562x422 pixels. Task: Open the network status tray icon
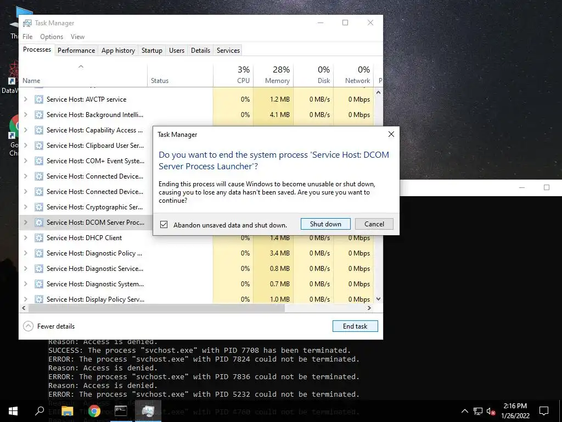click(478, 411)
